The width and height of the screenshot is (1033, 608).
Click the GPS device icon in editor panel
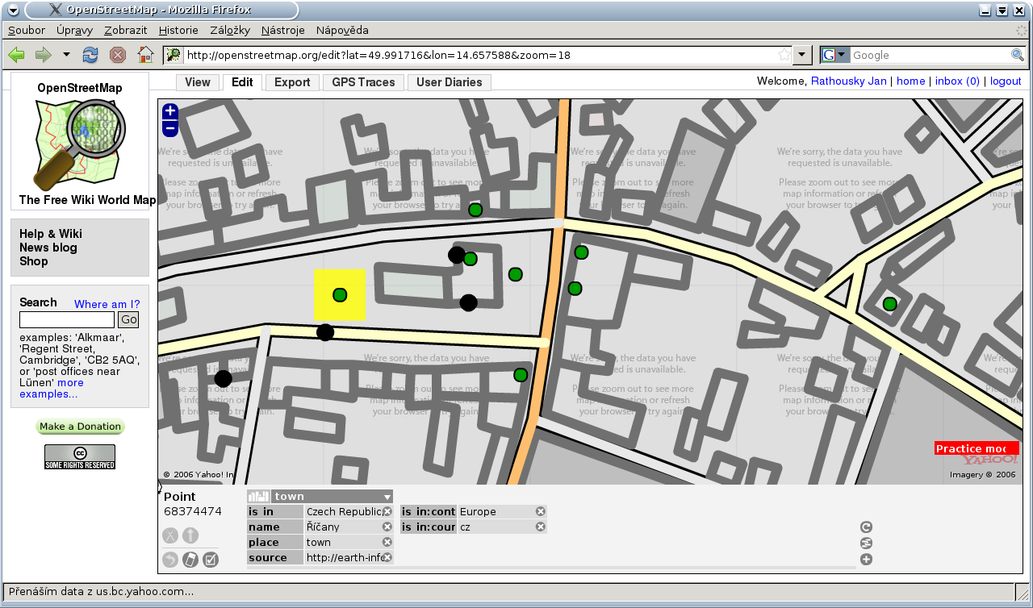click(x=190, y=560)
